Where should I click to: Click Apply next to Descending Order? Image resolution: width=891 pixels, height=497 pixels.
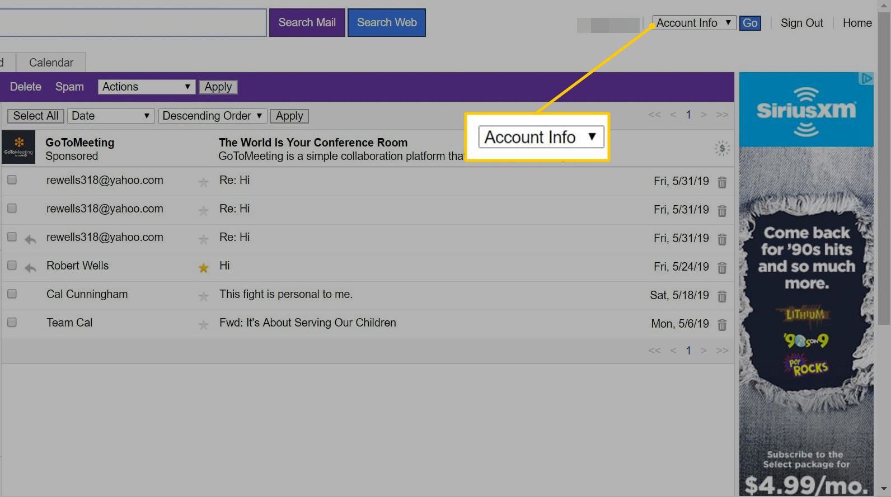pyautogui.click(x=289, y=116)
